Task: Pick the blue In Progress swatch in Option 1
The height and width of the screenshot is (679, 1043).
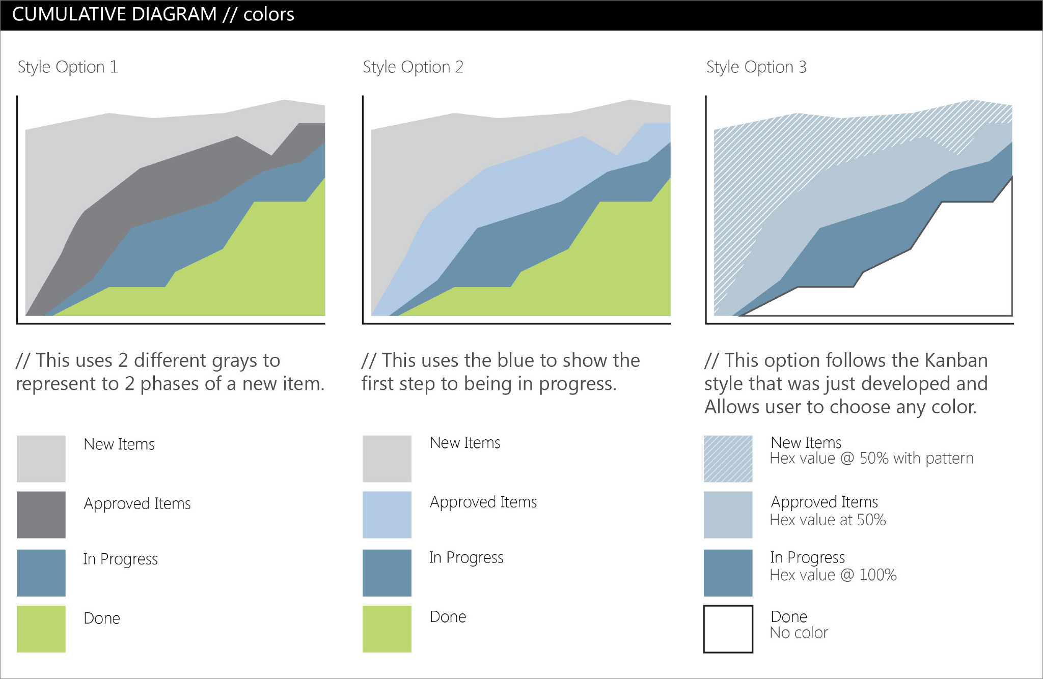Action: click(x=41, y=573)
